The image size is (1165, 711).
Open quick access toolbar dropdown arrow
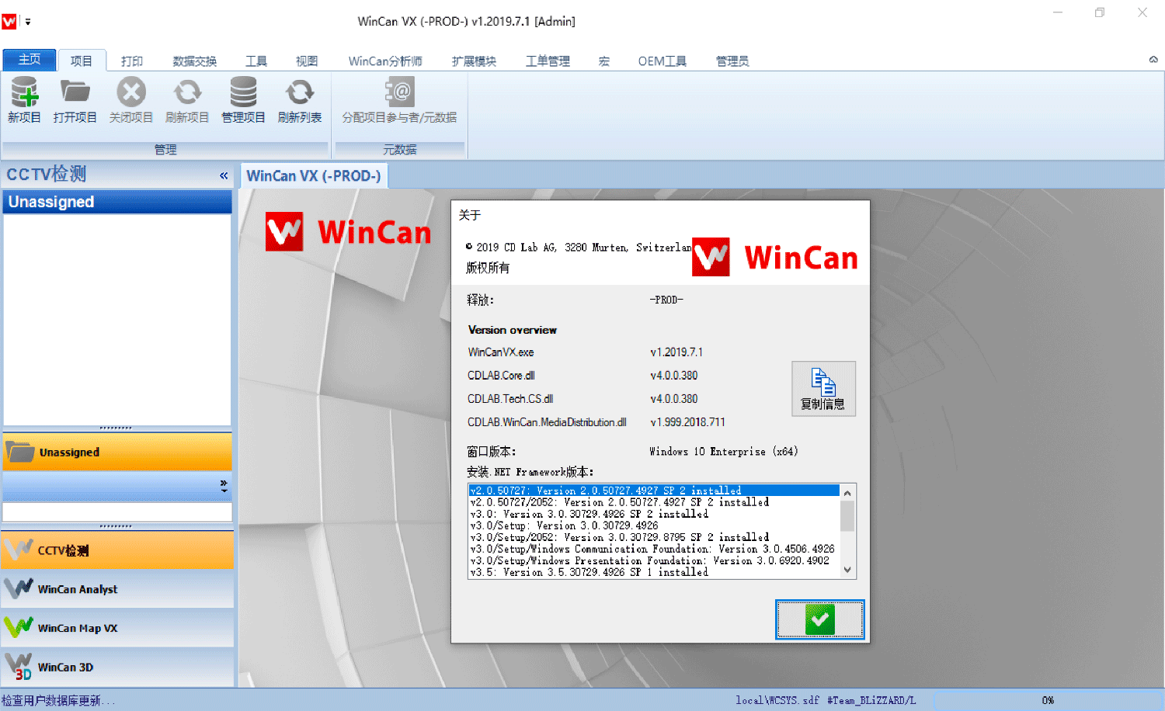(x=28, y=22)
